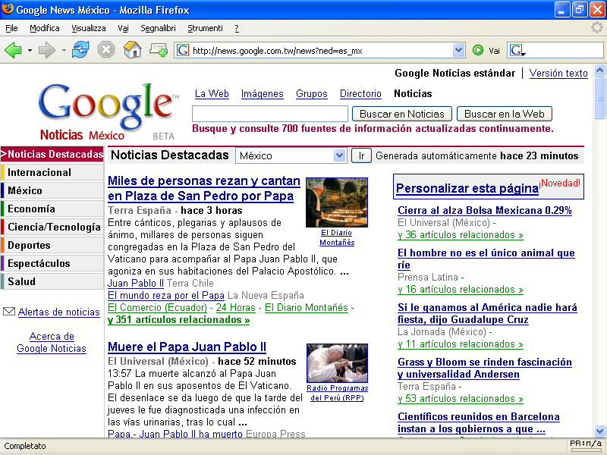Open the File menu
Viewport: 607px width, 455px height.
point(11,28)
